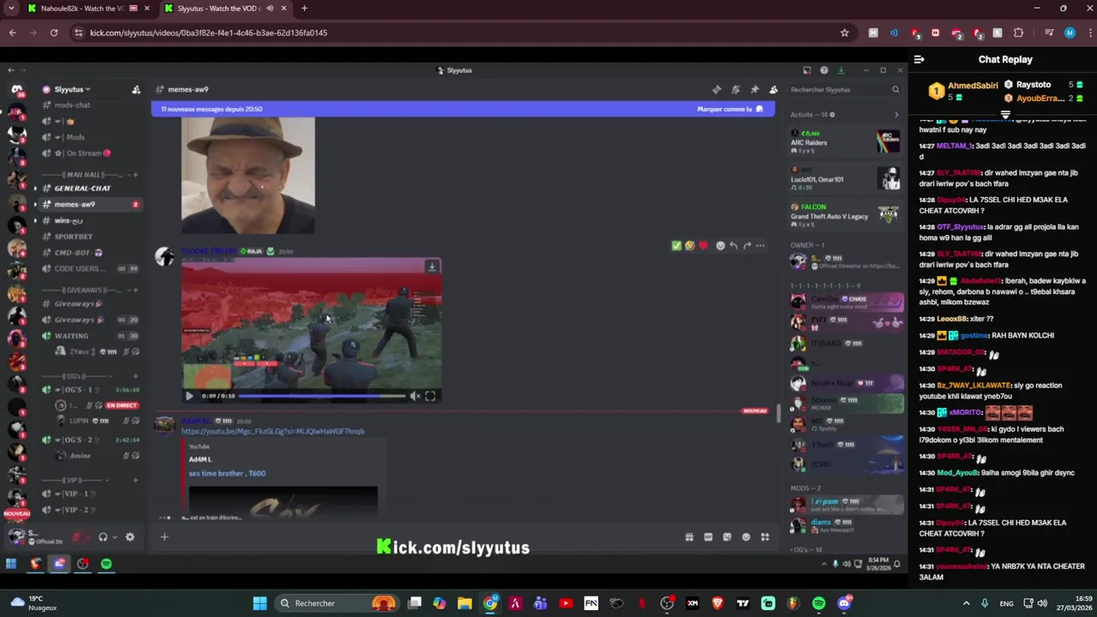The width and height of the screenshot is (1097, 617).
Task: Open the server invite people icon
Action: click(135, 89)
